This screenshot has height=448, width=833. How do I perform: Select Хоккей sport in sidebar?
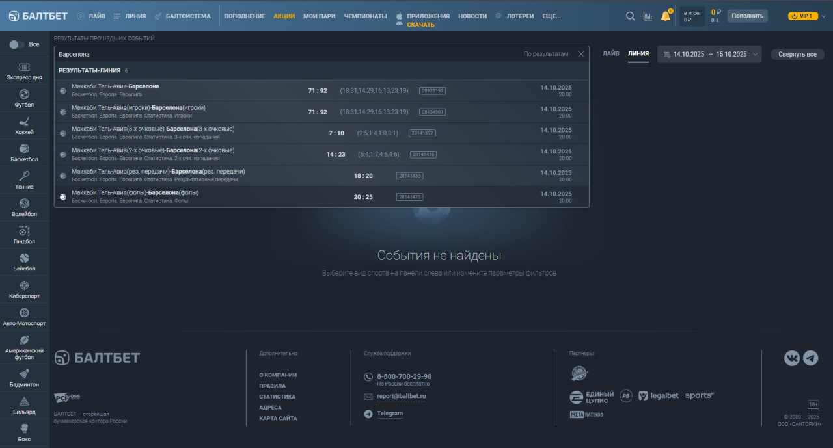coord(24,126)
